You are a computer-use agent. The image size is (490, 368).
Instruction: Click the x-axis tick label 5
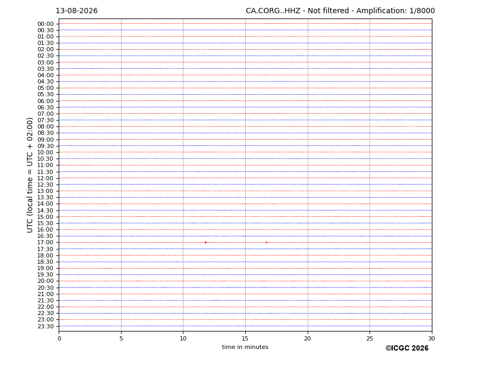pos(121,338)
